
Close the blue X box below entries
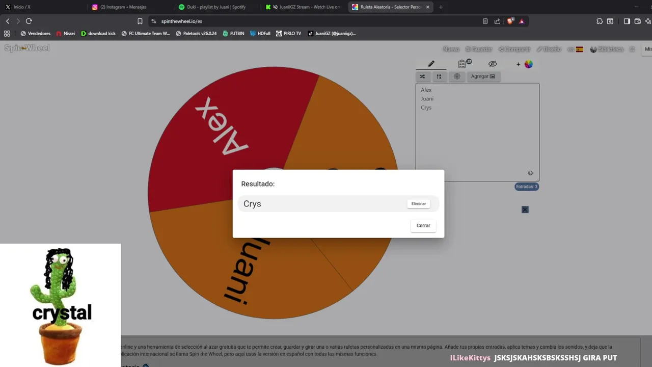pyautogui.click(x=525, y=209)
